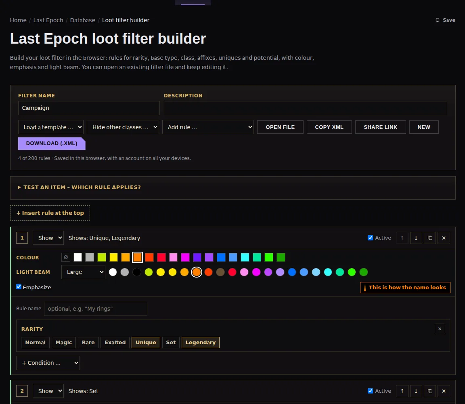The width and height of the screenshot is (465, 404).
Task: Toggle Exalted rarity
Action: [115, 342]
